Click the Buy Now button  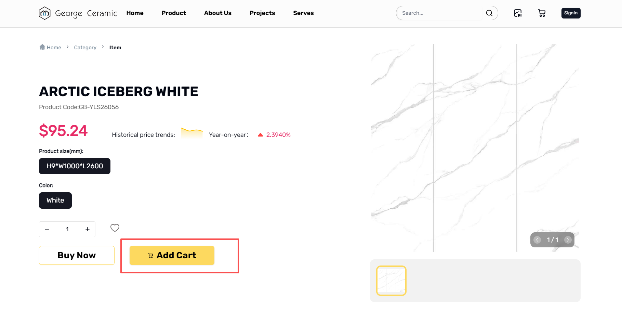pyautogui.click(x=77, y=255)
